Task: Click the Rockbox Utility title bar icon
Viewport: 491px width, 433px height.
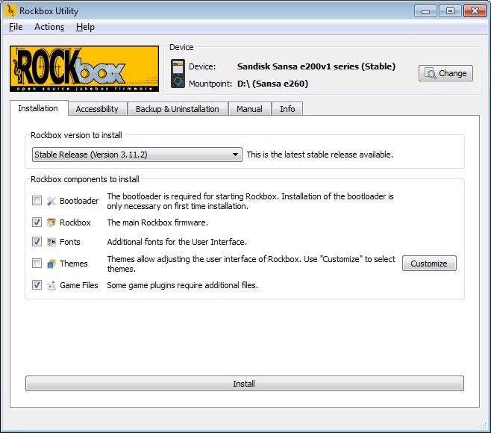Action: (x=10, y=10)
